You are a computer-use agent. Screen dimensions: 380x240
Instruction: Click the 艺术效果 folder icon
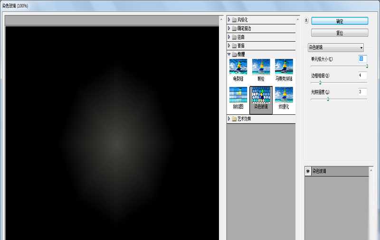pos(234,119)
